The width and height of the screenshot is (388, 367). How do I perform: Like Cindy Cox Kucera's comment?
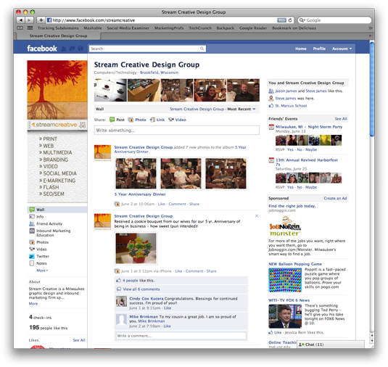168,308
